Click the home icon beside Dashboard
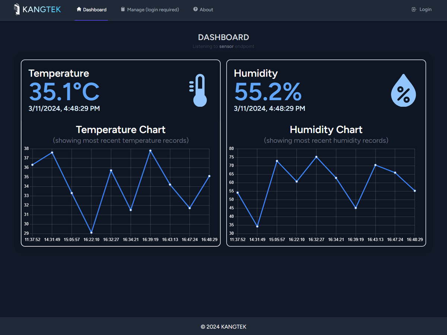The width and height of the screenshot is (447, 335). (x=79, y=9)
